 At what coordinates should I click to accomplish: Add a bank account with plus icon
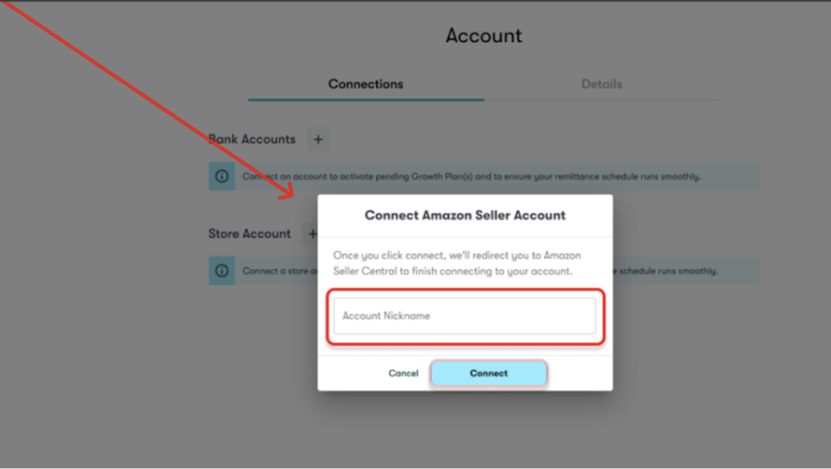318,140
